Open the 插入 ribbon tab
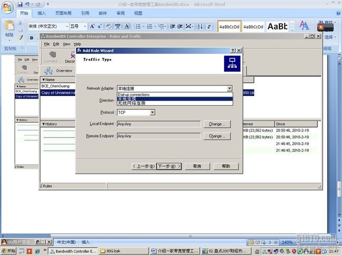The height and width of the screenshot is (256, 342). point(42,13)
